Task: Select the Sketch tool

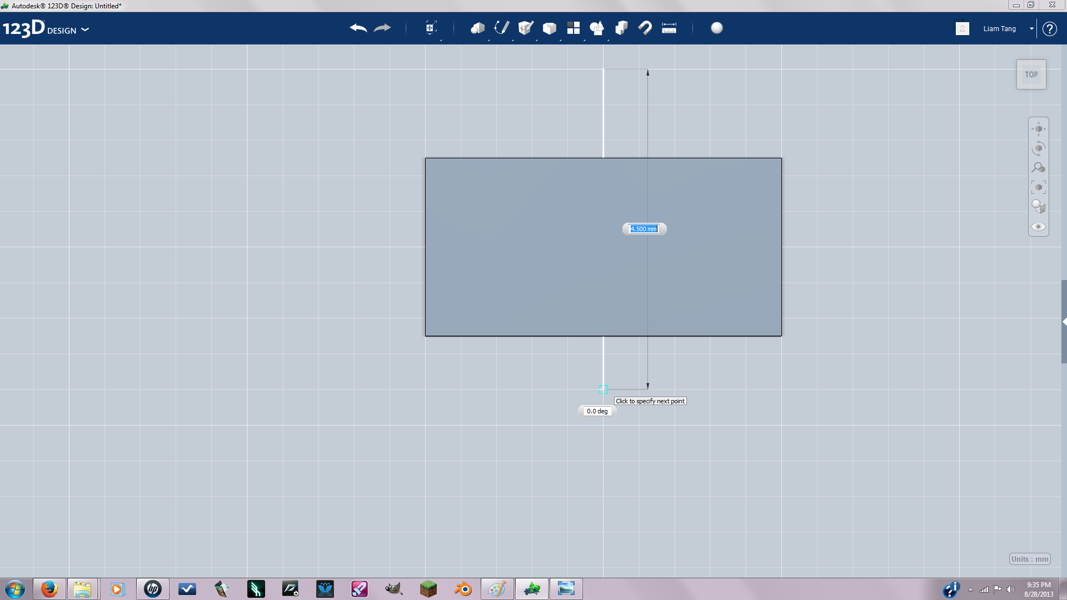Action: [x=501, y=28]
